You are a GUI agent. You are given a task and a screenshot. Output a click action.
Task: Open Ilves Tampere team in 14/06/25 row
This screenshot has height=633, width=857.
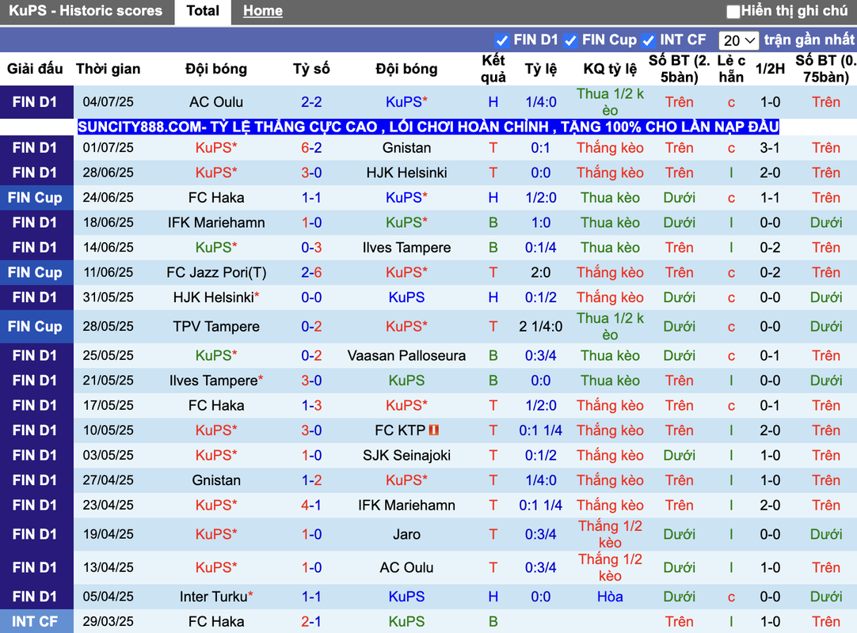click(x=406, y=248)
